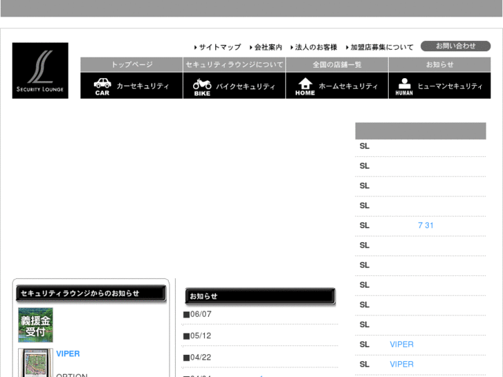Select ホームセキュリティ menu text
Viewport: 503px width, 377px height.
coord(348,86)
